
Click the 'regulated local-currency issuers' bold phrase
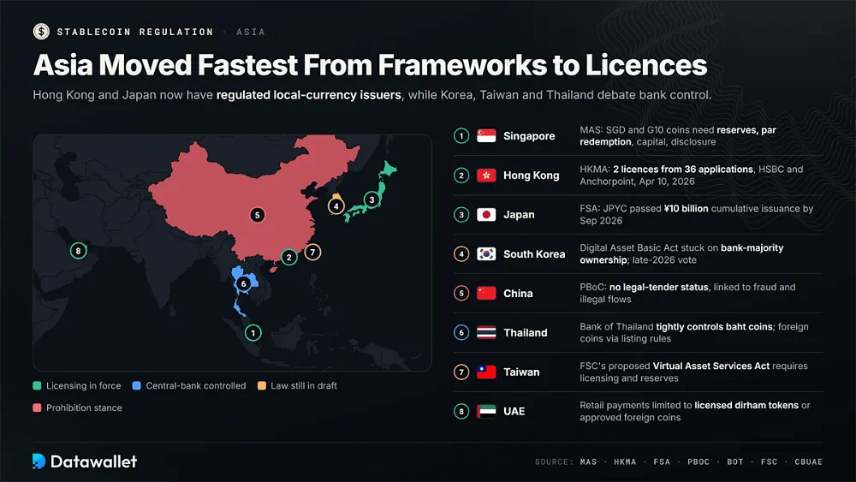point(308,94)
